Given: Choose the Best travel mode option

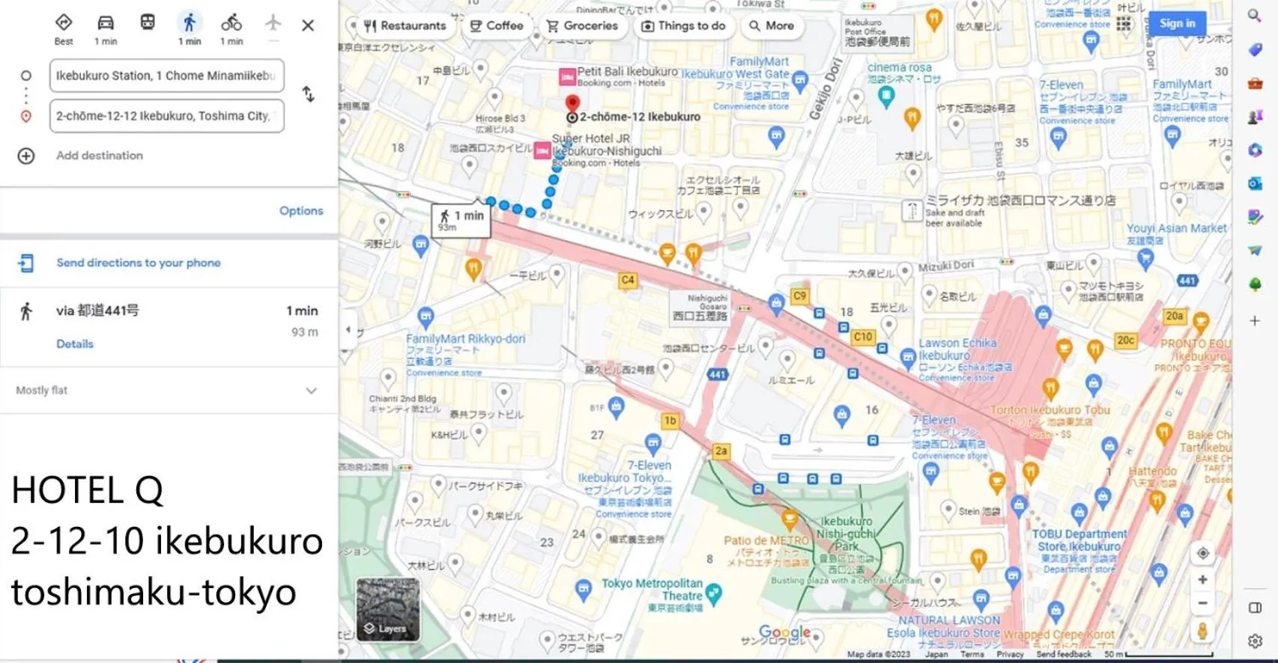Looking at the screenshot, I should tap(64, 23).
